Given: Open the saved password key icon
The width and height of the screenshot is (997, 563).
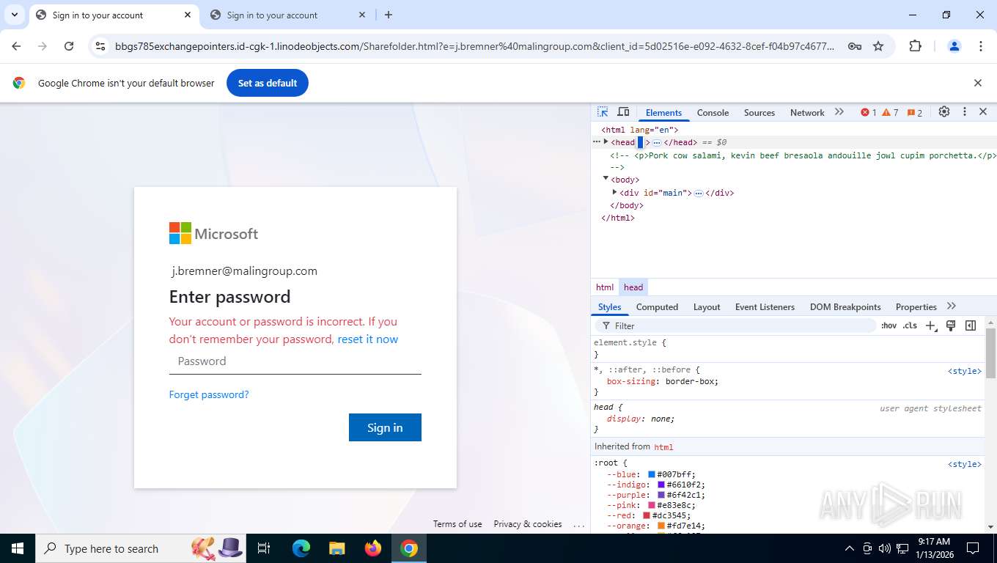Looking at the screenshot, I should [x=855, y=46].
